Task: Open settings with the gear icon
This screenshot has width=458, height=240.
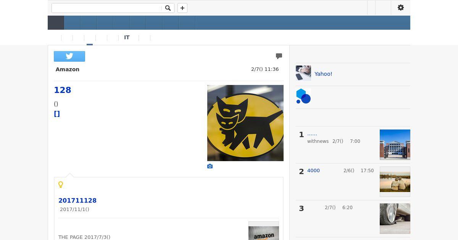Action: coord(401,8)
